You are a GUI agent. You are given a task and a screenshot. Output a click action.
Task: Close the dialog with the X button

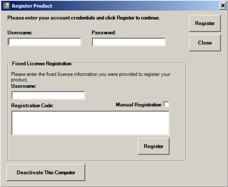[222, 6]
